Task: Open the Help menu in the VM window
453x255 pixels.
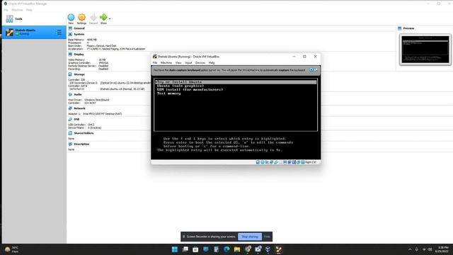Action: click(212, 63)
